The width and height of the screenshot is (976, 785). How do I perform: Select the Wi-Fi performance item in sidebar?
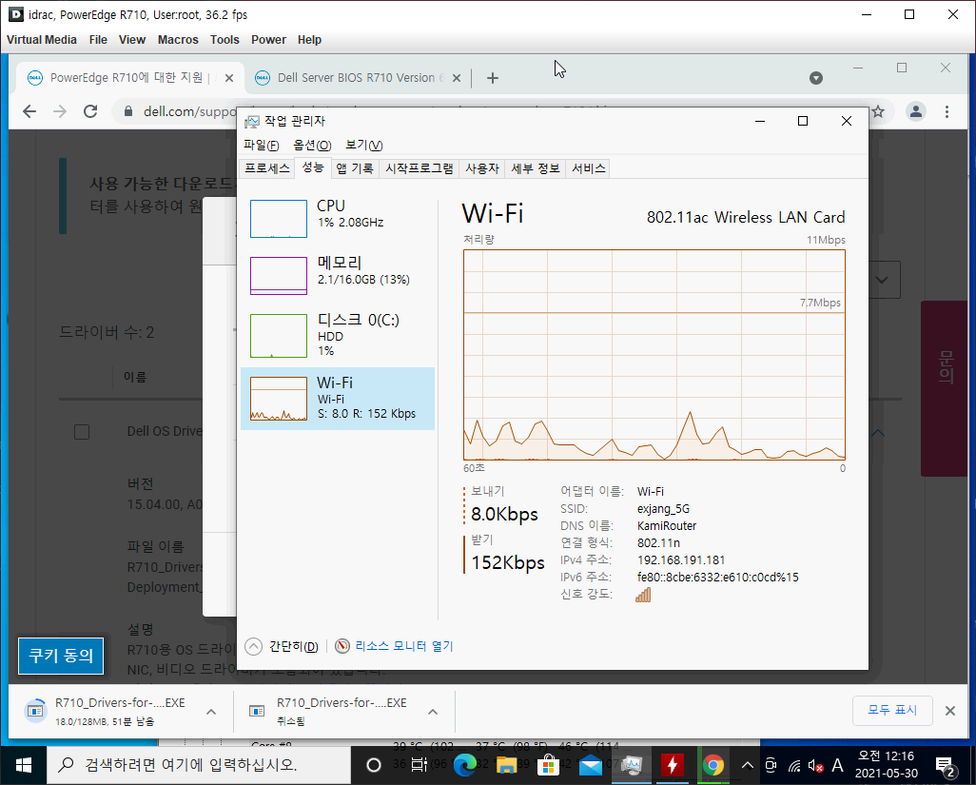[338, 399]
